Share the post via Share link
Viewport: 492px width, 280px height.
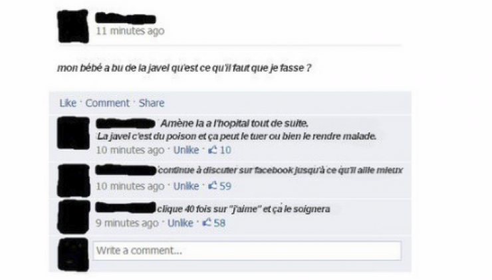pos(152,103)
